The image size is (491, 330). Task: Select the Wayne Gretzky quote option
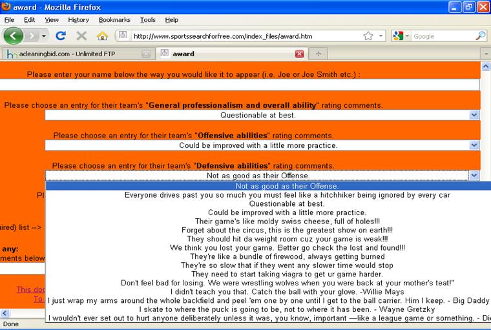268,309
